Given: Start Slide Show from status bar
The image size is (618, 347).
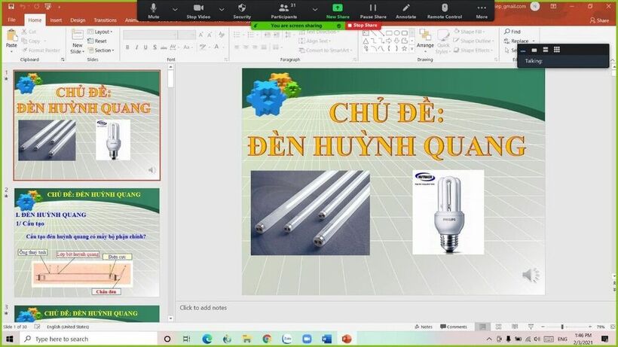Looking at the screenshot, I should [x=531, y=327].
